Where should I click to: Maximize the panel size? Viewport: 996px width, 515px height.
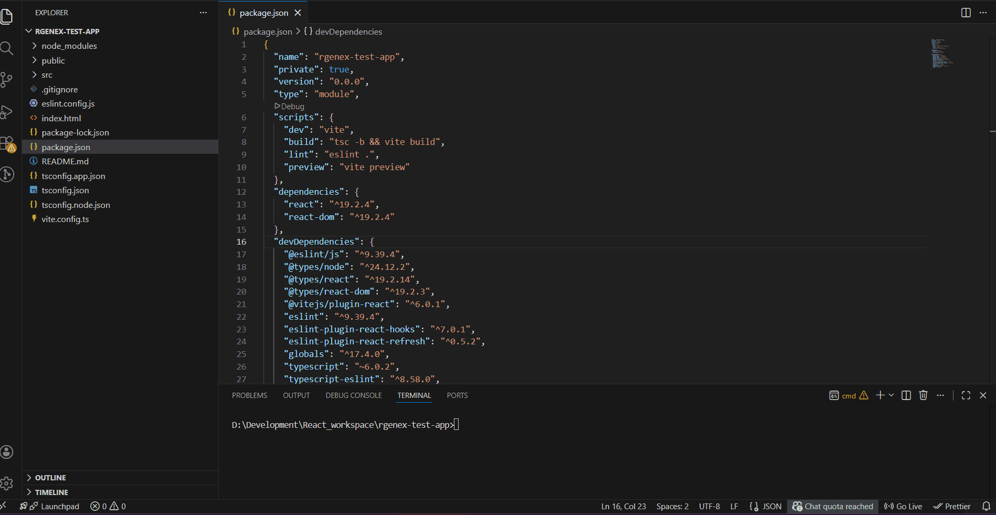tap(966, 395)
